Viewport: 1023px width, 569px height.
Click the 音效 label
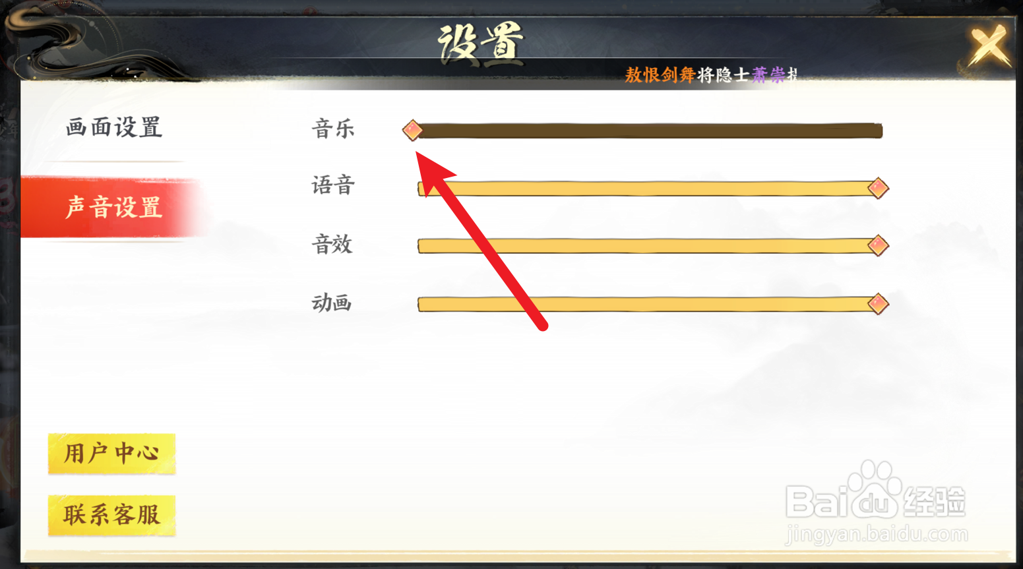pyautogui.click(x=332, y=245)
